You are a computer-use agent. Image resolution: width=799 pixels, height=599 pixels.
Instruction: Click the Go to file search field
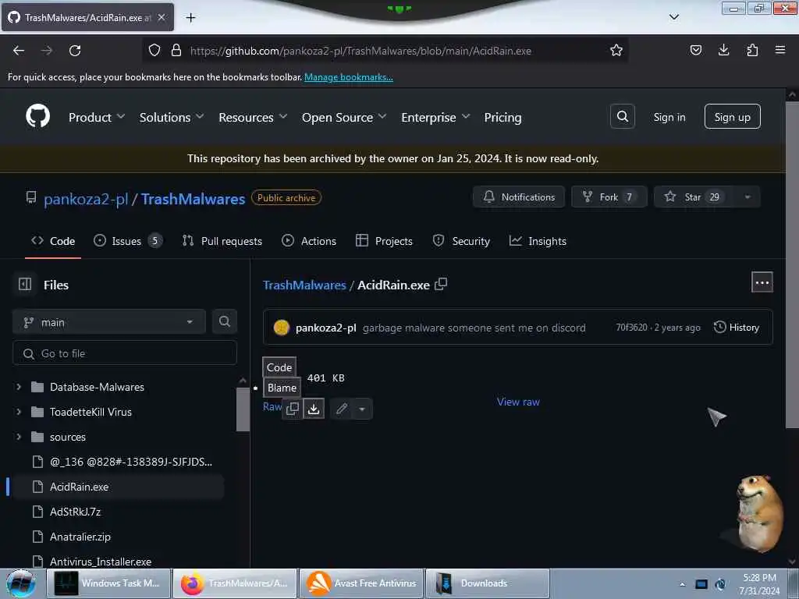coord(125,353)
